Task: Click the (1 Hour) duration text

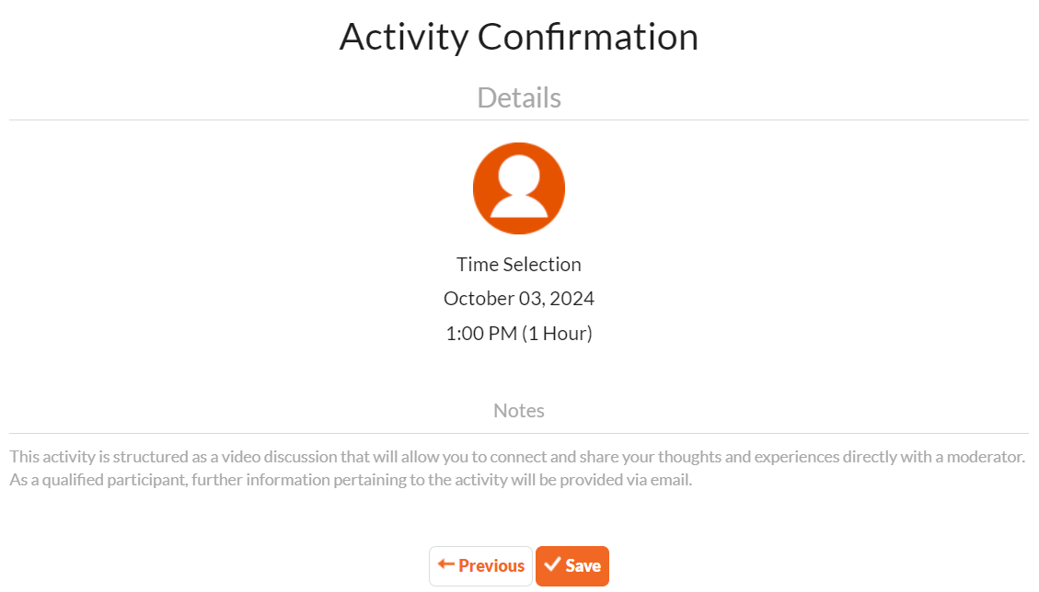Action: (557, 334)
